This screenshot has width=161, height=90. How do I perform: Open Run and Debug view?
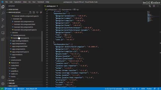pyautogui.click(x=3, y=26)
